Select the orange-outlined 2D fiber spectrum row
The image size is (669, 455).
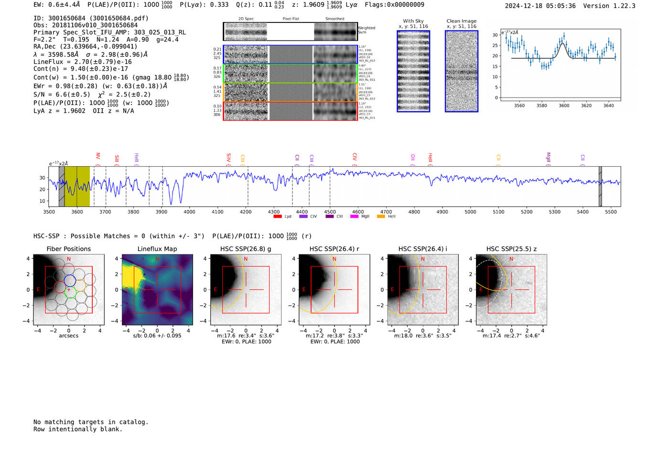tap(291, 92)
